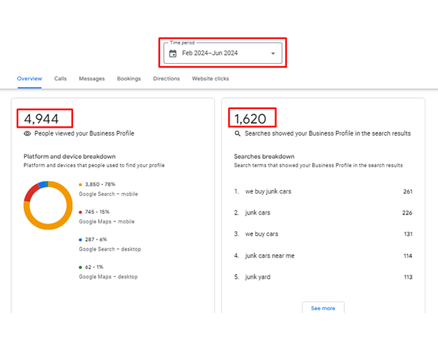Select the "junk cars near me" search row

click(270, 255)
